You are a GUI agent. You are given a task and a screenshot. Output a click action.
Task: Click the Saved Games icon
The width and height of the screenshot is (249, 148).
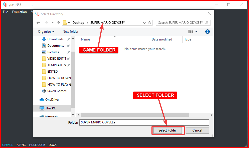click(x=44, y=91)
